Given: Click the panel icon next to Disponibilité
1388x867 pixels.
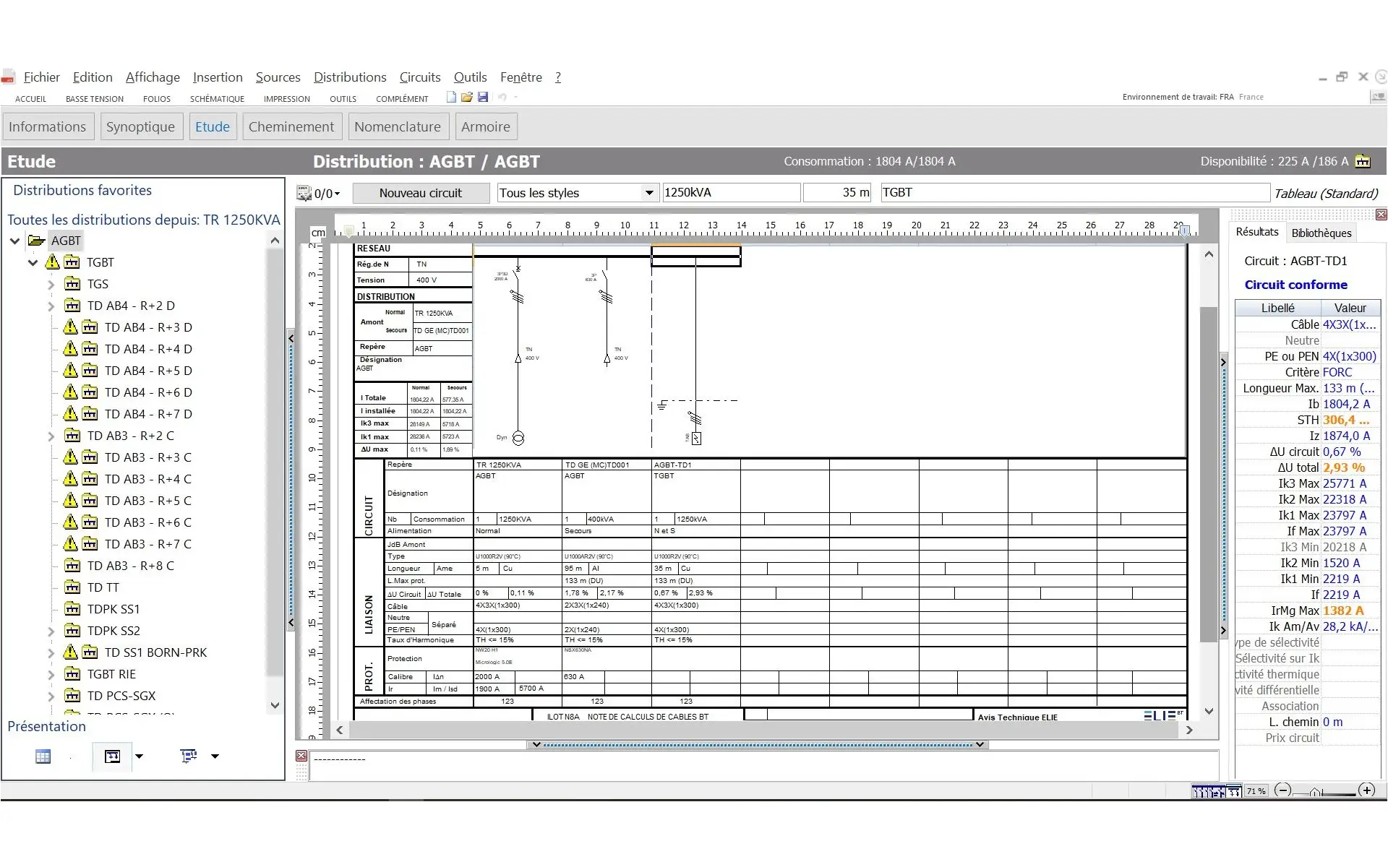Looking at the screenshot, I should (1363, 162).
